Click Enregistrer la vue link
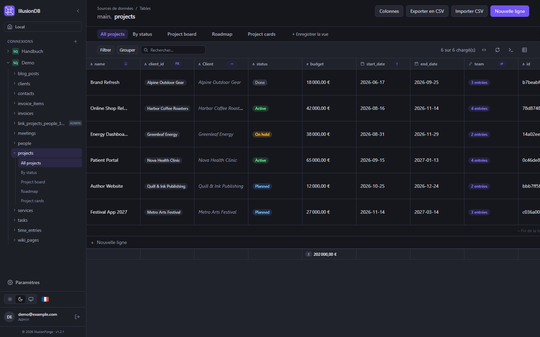This screenshot has width=540, height=337. (x=310, y=34)
